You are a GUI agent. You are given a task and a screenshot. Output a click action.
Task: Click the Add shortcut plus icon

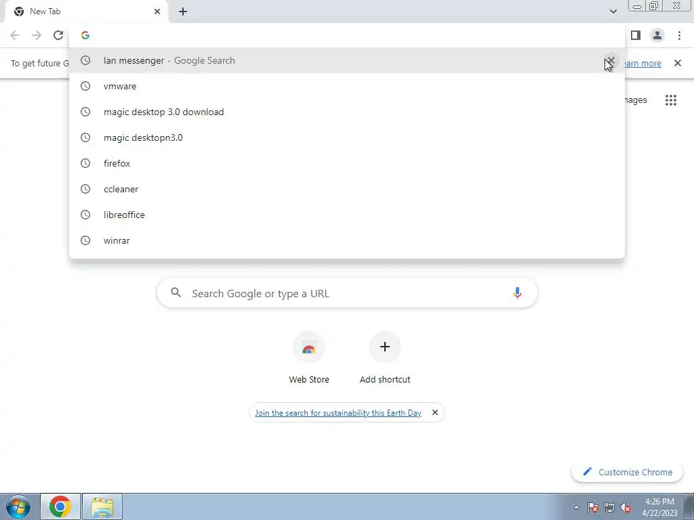[385, 347]
